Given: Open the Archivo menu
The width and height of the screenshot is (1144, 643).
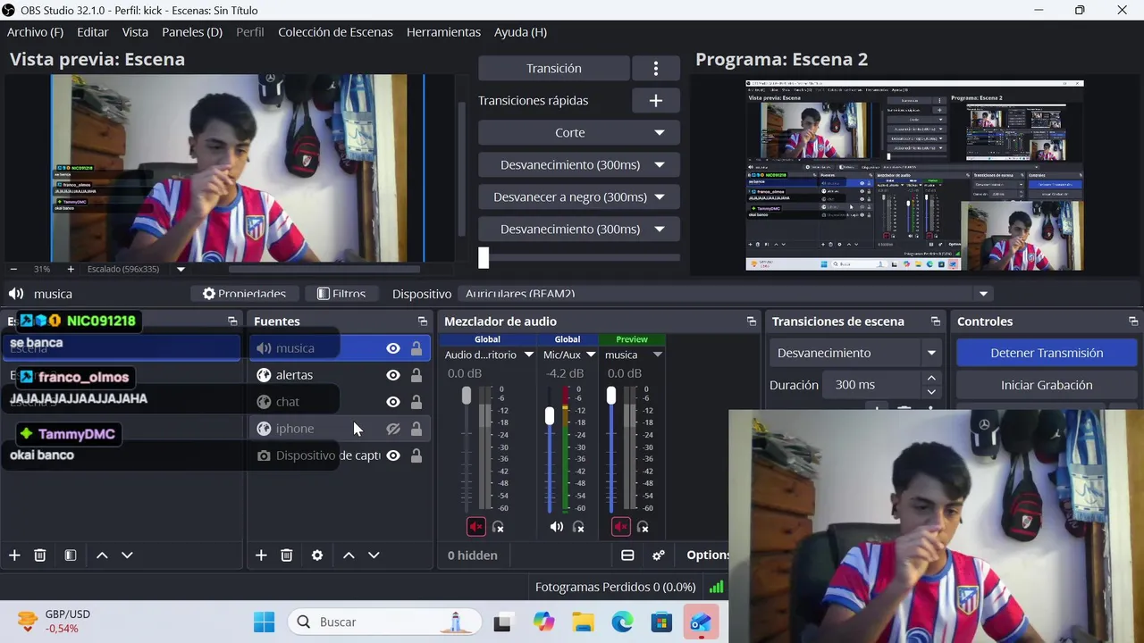Looking at the screenshot, I should click(35, 32).
